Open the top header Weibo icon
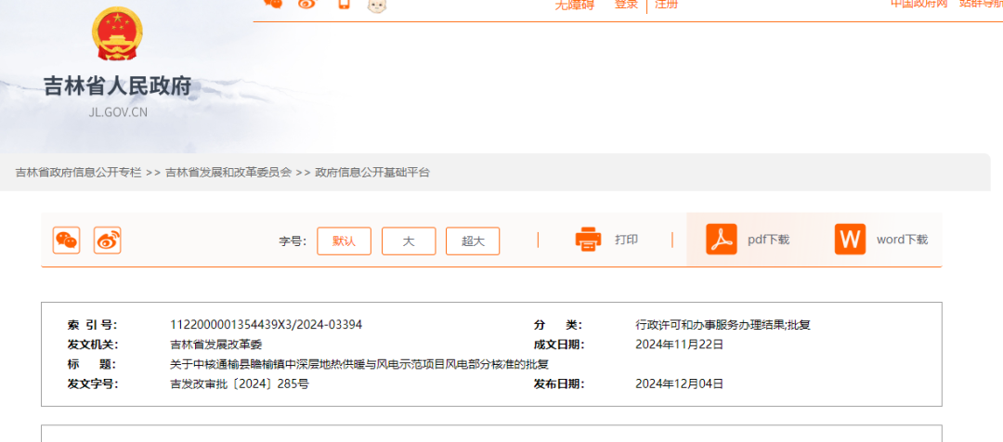 click(306, 4)
